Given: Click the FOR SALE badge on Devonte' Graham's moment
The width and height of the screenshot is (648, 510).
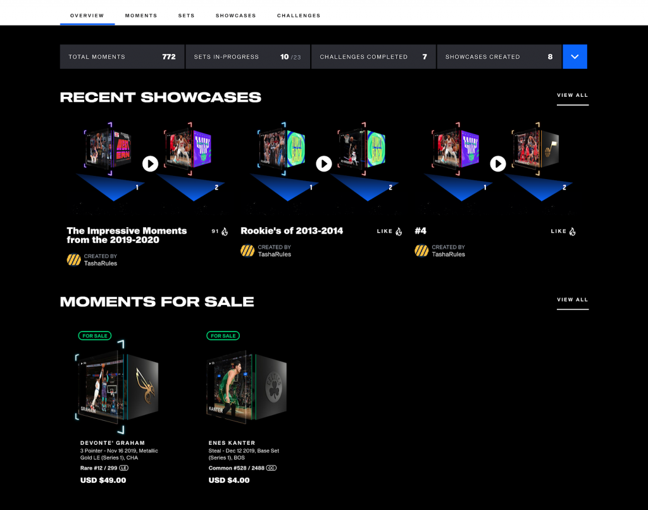Looking at the screenshot, I should (94, 335).
